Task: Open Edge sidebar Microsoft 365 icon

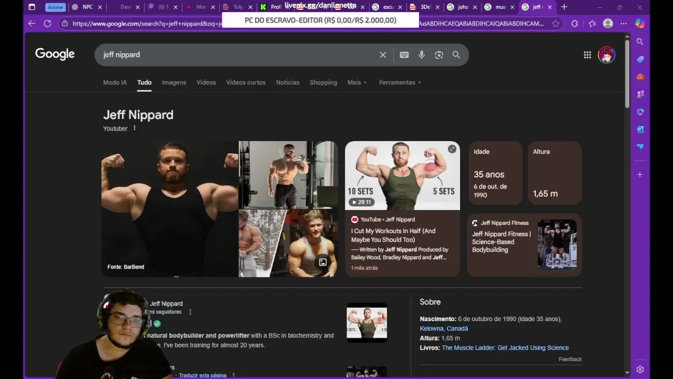Action: (640, 112)
